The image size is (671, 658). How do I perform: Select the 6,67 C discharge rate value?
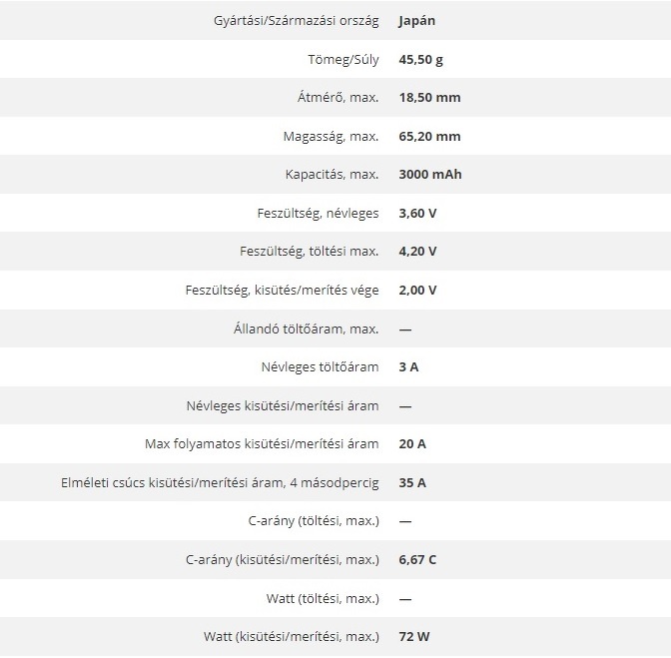click(x=417, y=559)
